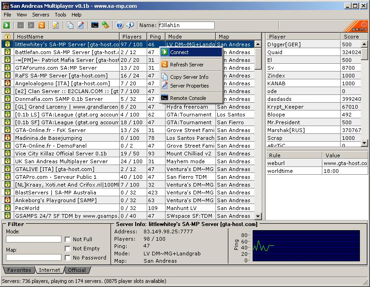Sort the server list by Ping column
Image resolution: width=370 pixels, height=287 pixels.
point(155,37)
